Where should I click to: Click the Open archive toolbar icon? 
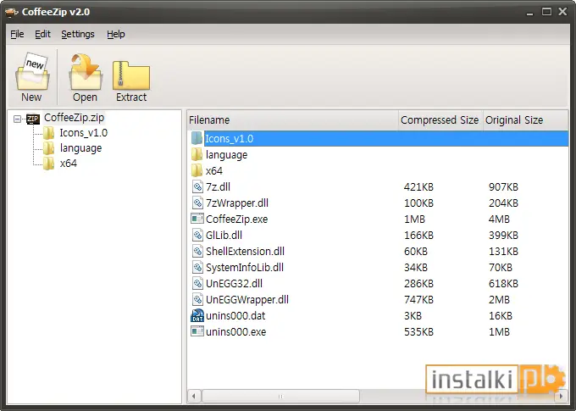[86, 77]
